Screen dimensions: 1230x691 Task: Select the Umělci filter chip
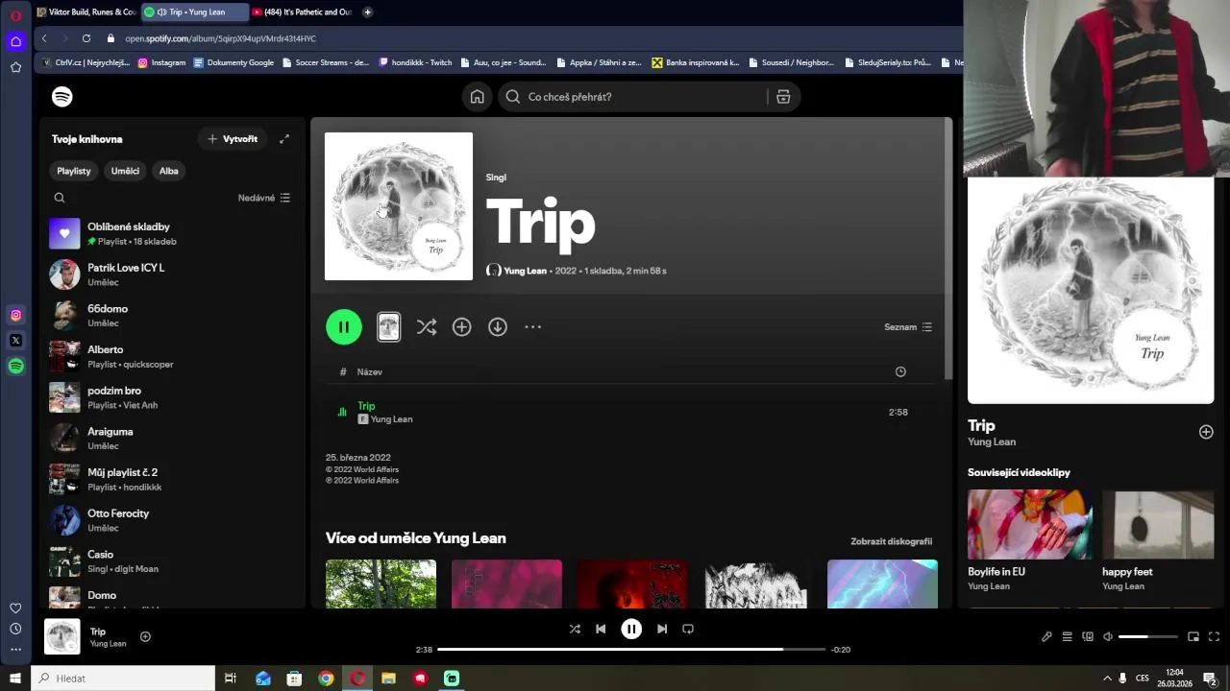click(125, 171)
